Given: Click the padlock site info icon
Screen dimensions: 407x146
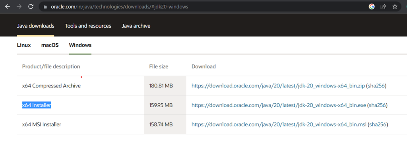Looking at the screenshot, I should (45, 7).
